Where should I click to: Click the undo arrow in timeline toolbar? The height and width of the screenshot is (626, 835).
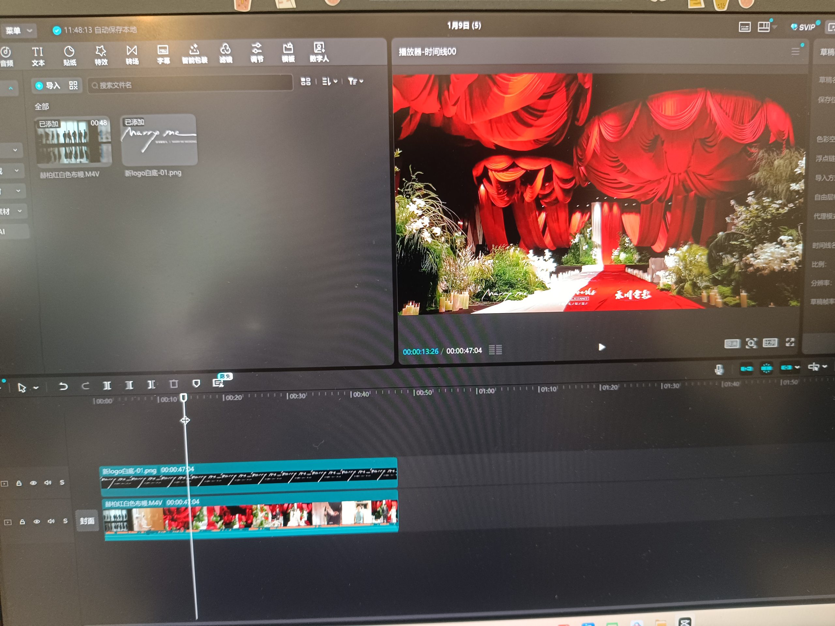coord(63,386)
